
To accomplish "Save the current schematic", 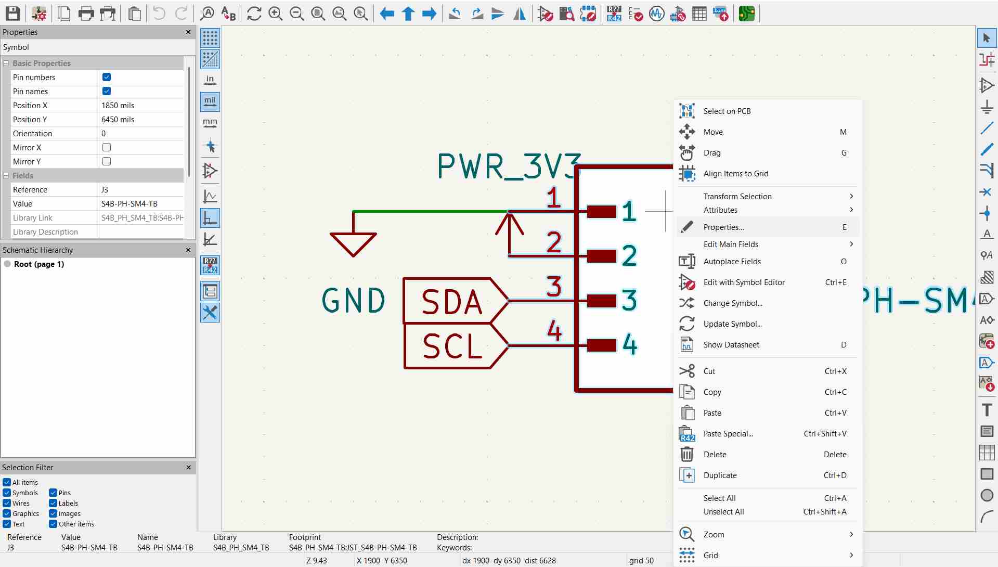I will coord(12,14).
